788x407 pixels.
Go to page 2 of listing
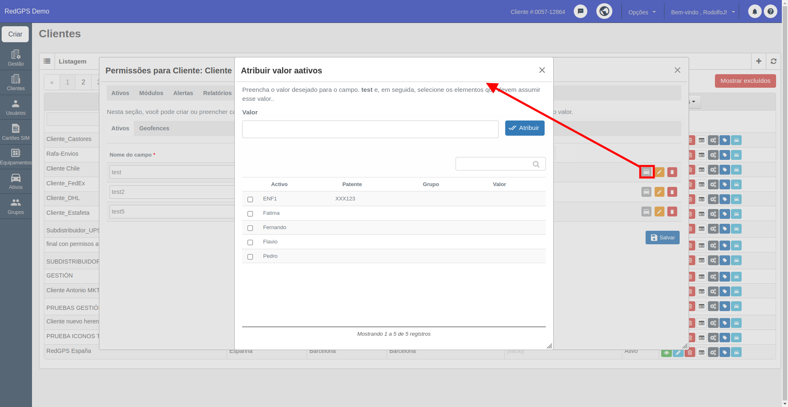[83, 82]
